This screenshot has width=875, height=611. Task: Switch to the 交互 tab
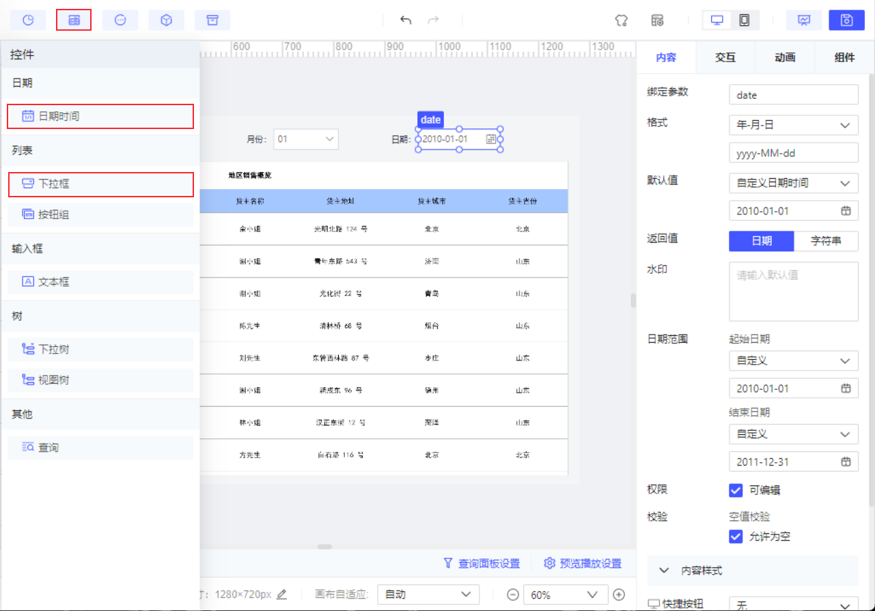pos(725,57)
